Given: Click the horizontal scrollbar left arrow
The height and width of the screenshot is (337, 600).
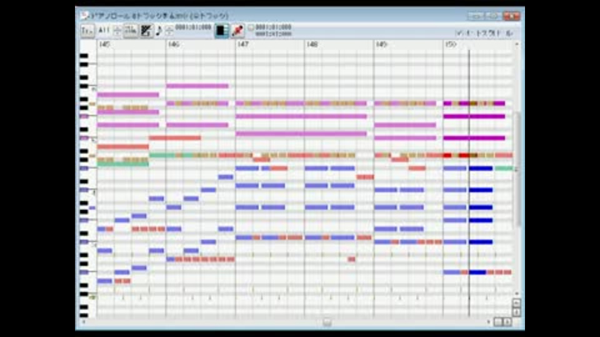Looking at the screenshot, I should click(x=84, y=322).
